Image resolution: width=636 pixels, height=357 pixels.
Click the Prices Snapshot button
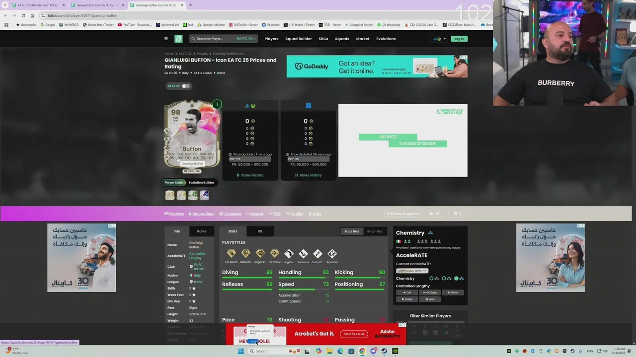[402, 214]
